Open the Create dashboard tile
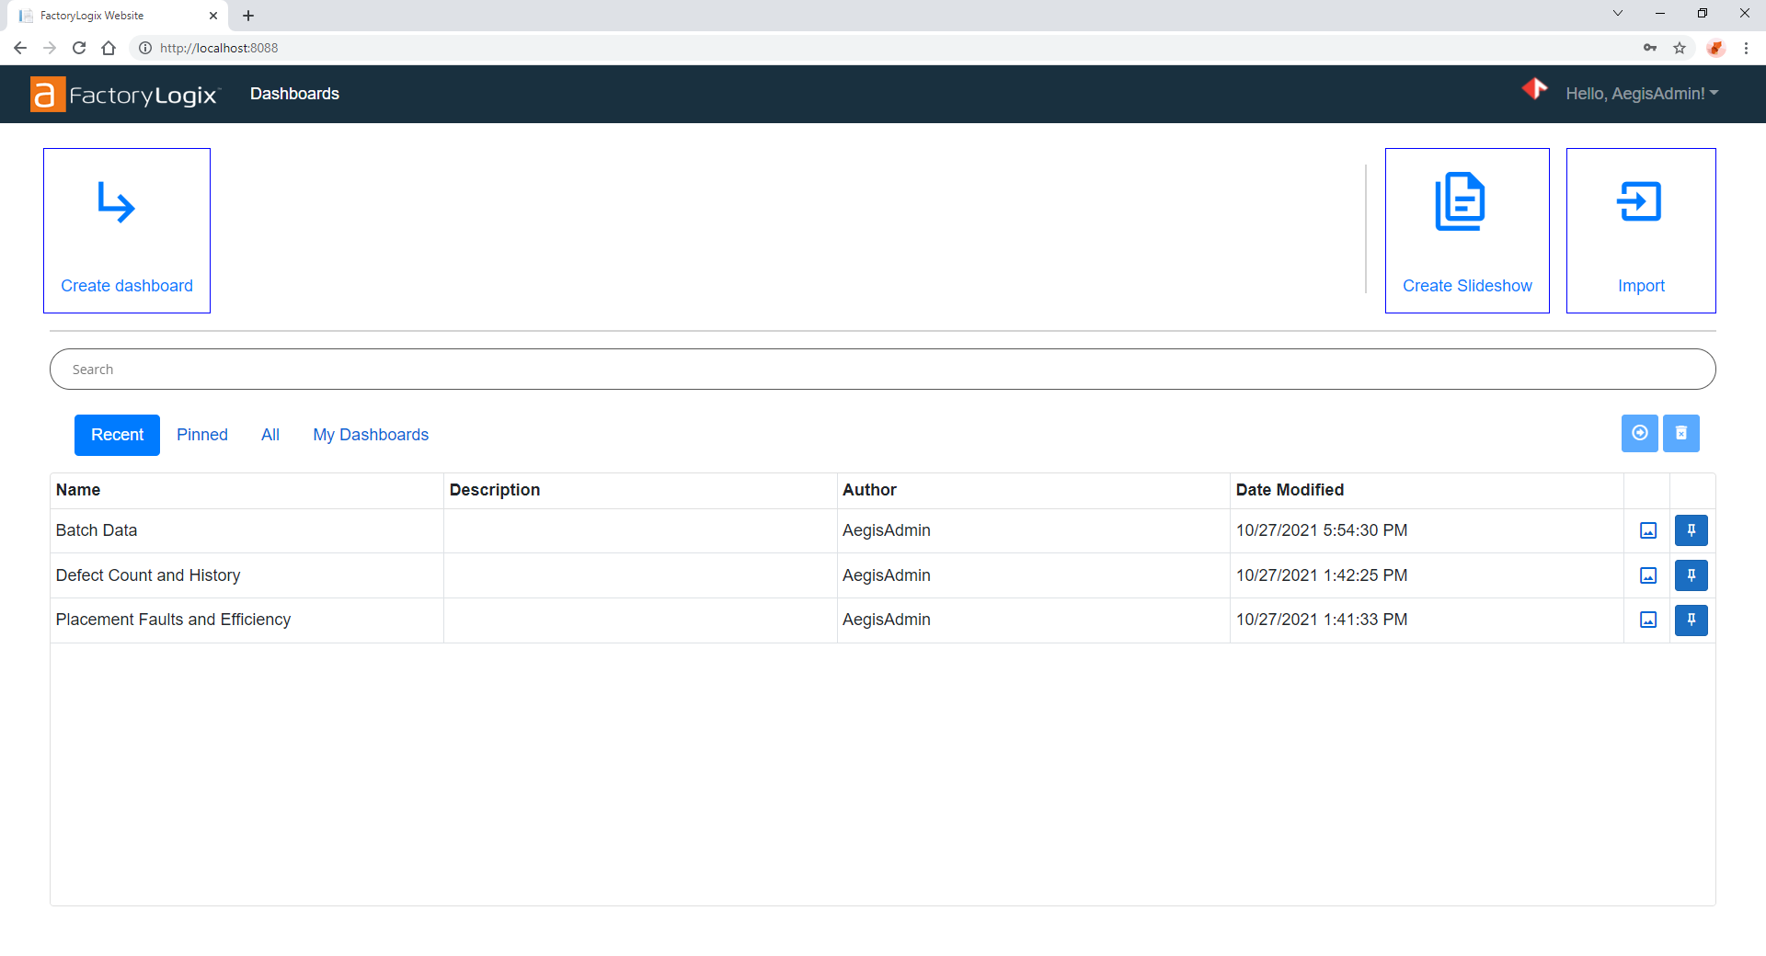This screenshot has width=1766, height=956. 126,231
